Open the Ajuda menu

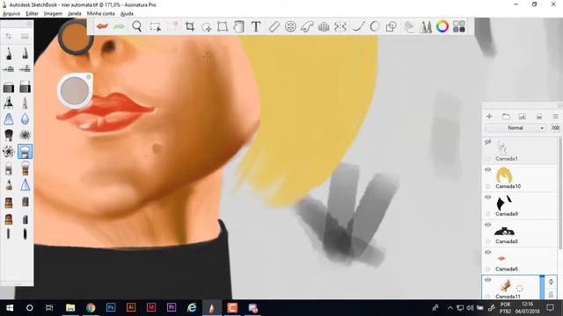pos(127,14)
